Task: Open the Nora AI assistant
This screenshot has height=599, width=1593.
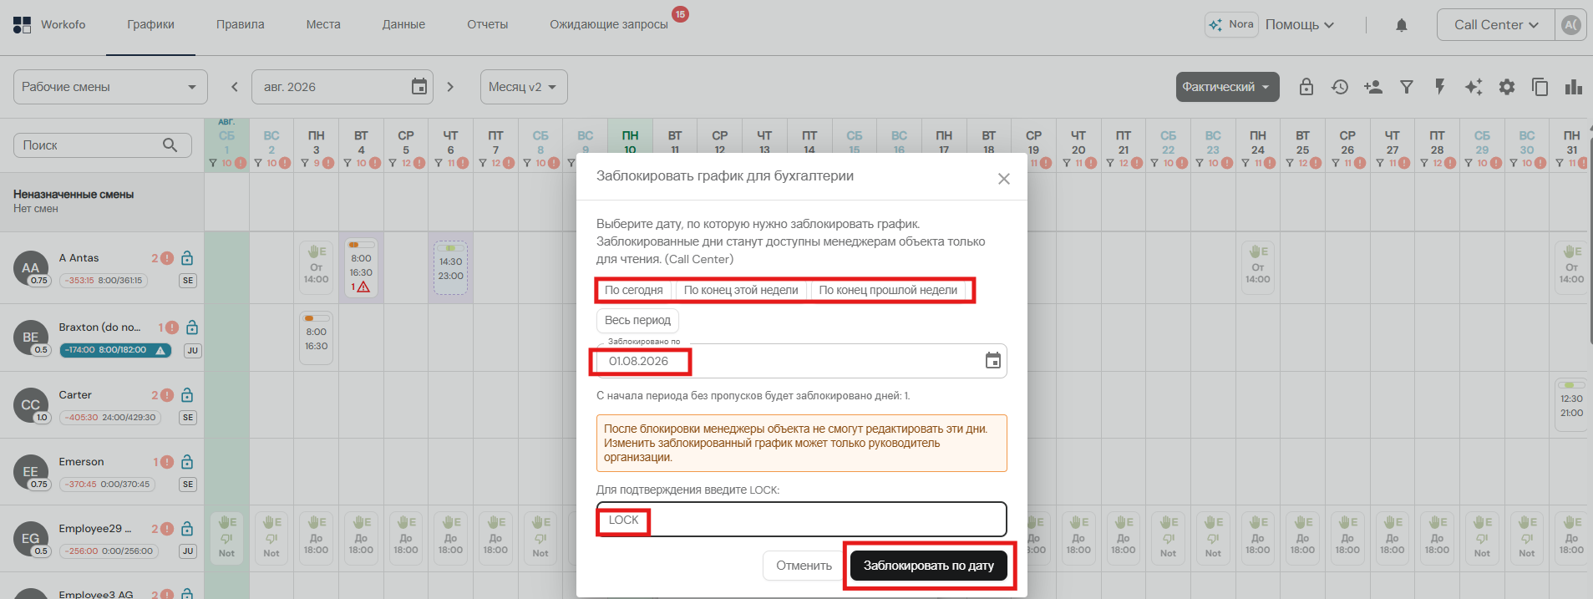Action: 1231,24
